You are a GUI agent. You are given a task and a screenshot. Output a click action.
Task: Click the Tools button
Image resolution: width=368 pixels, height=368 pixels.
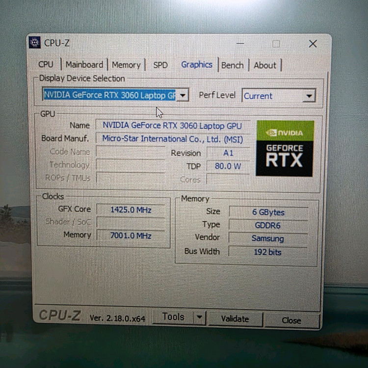(x=173, y=317)
